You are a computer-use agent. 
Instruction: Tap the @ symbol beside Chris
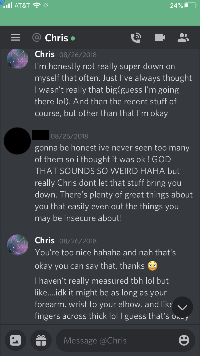coord(37,38)
